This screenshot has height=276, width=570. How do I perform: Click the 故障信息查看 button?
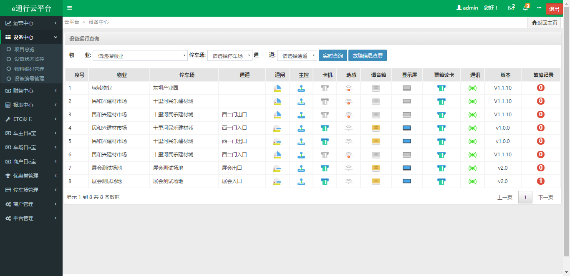click(367, 55)
